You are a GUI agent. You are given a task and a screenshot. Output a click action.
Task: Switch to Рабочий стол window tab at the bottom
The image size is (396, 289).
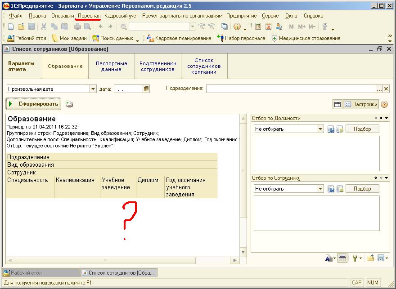41,273
